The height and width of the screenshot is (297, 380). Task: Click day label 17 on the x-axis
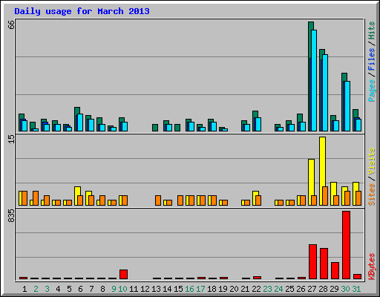tap(200, 289)
